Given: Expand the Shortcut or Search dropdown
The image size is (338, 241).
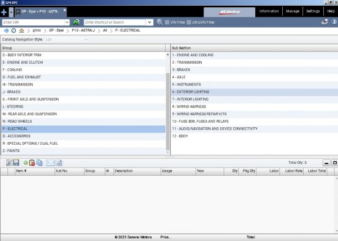Looking at the screenshot, I should click(149, 22).
